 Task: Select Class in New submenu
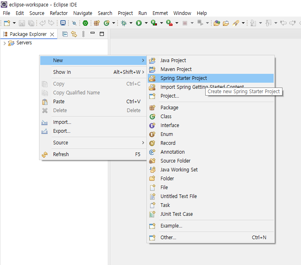210,117
